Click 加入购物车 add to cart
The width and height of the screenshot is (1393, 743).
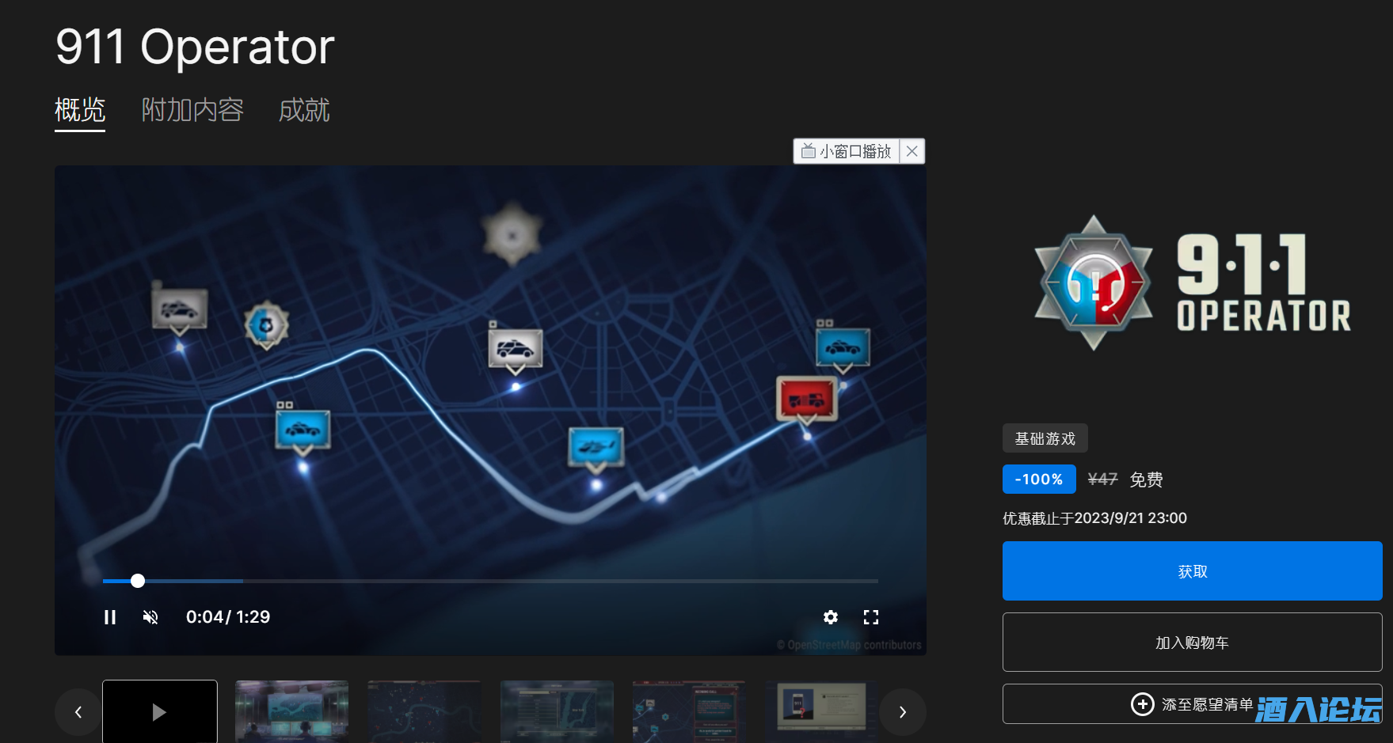point(1192,643)
